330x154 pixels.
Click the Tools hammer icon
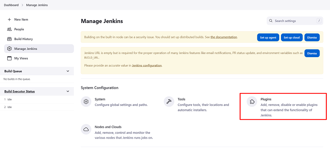click(x=169, y=102)
